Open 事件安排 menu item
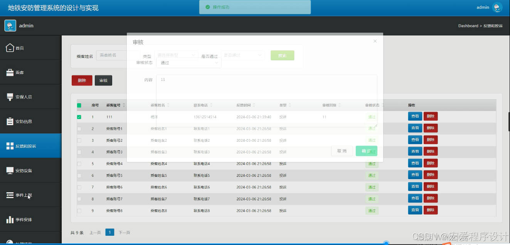The height and width of the screenshot is (245, 510). [x=31, y=220]
